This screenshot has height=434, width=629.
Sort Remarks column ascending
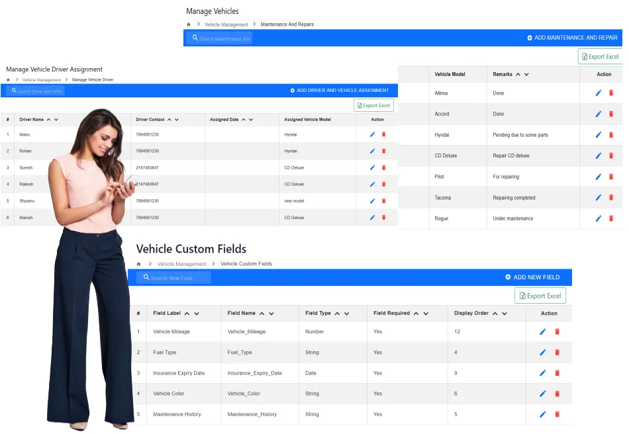518,75
